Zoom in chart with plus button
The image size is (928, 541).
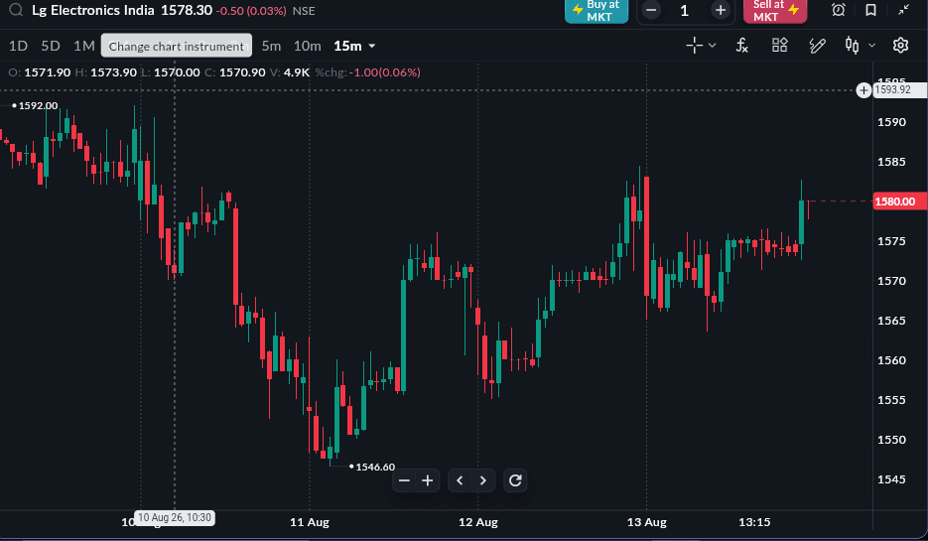(x=428, y=480)
